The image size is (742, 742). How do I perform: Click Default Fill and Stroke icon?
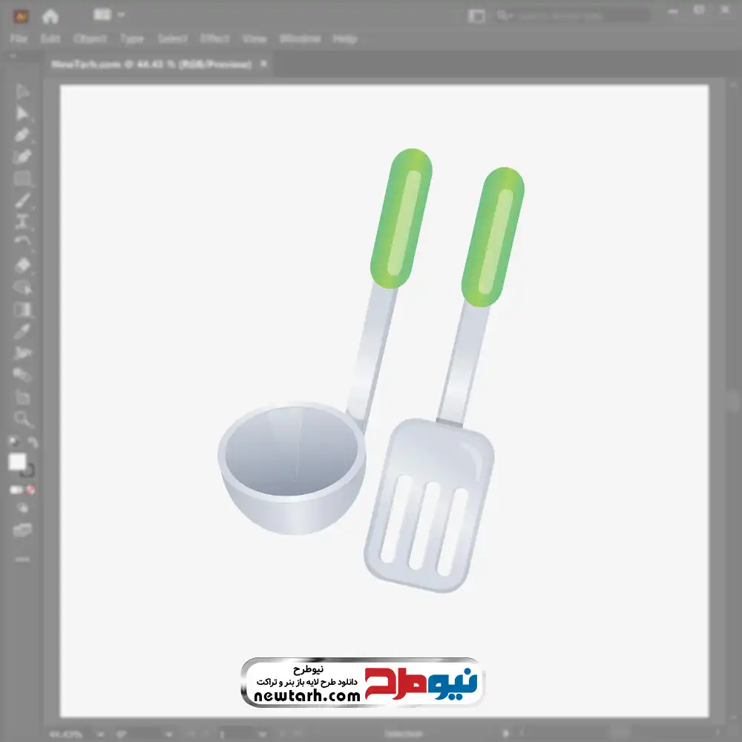coord(14,442)
